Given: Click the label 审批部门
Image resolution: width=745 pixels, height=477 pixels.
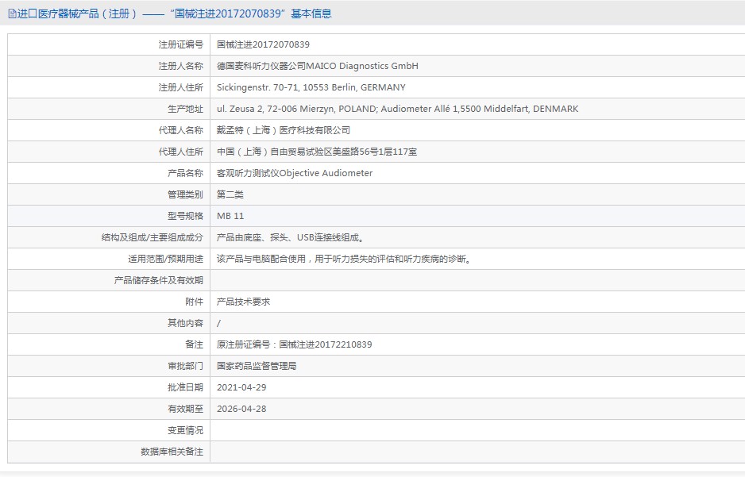Looking at the screenshot, I should tap(185, 366).
